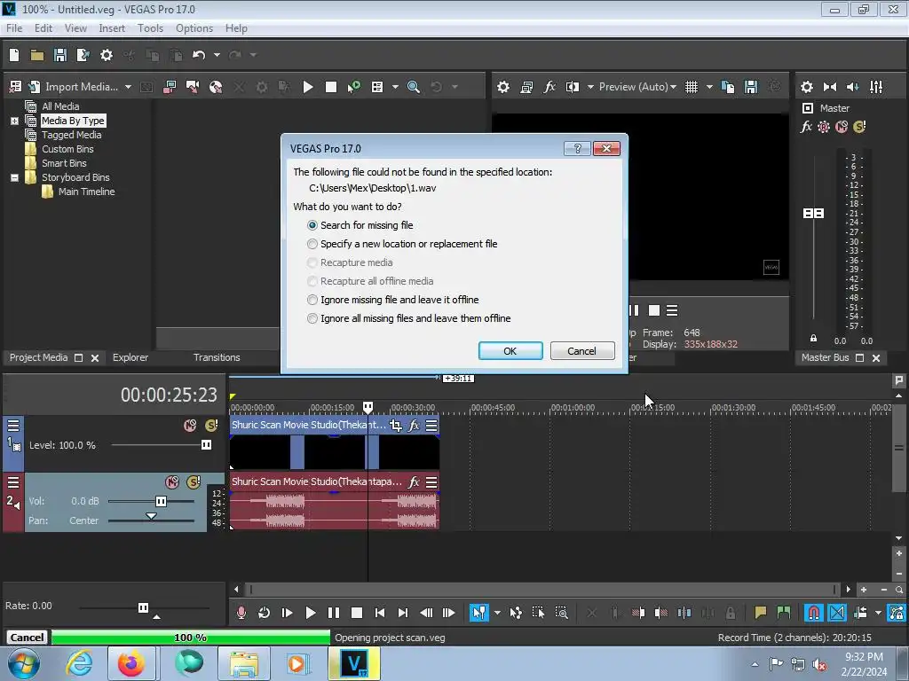Click the Master Bus Dim Output icon
The image size is (909, 681).
click(x=853, y=87)
